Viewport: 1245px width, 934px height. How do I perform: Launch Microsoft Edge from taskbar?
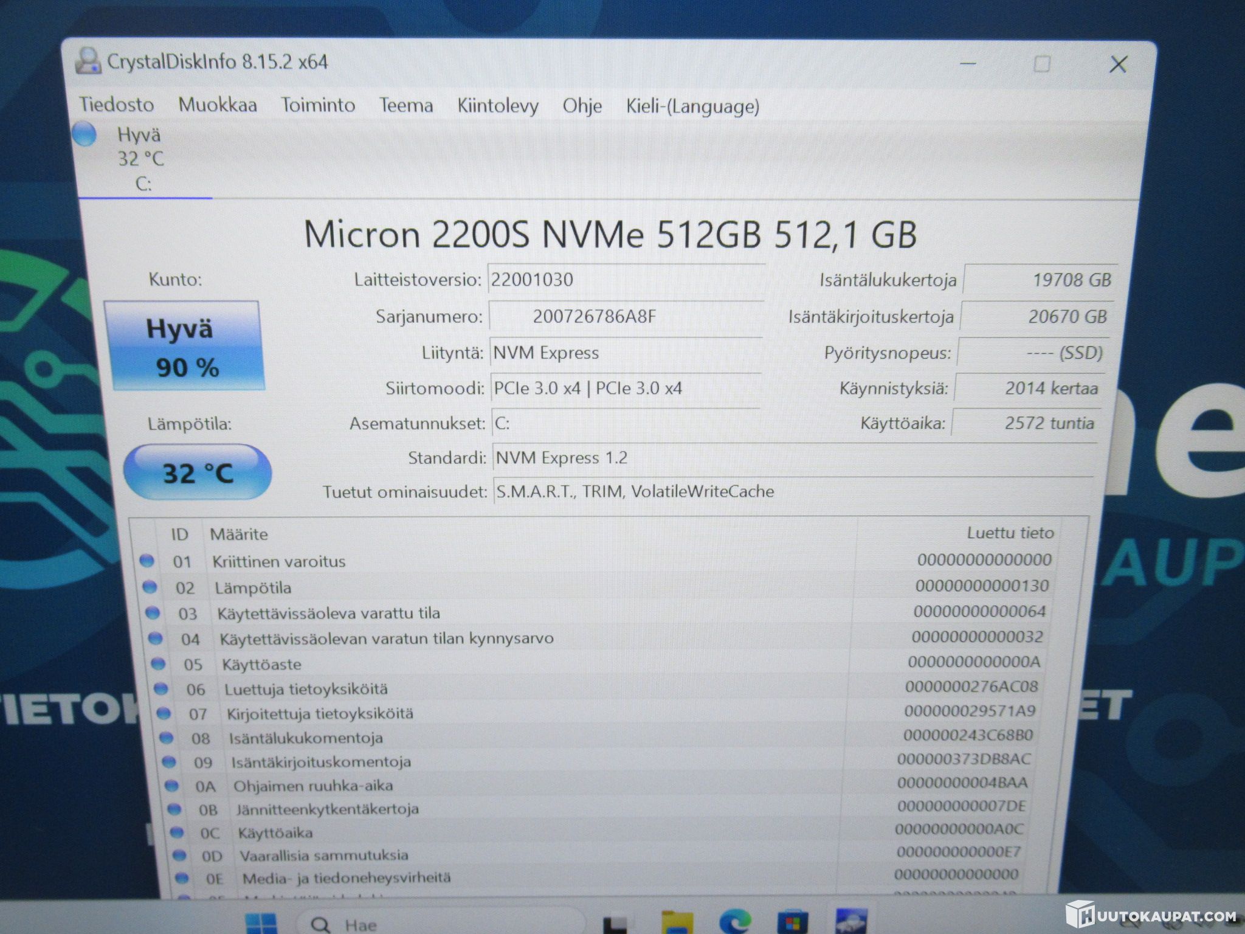(734, 923)
